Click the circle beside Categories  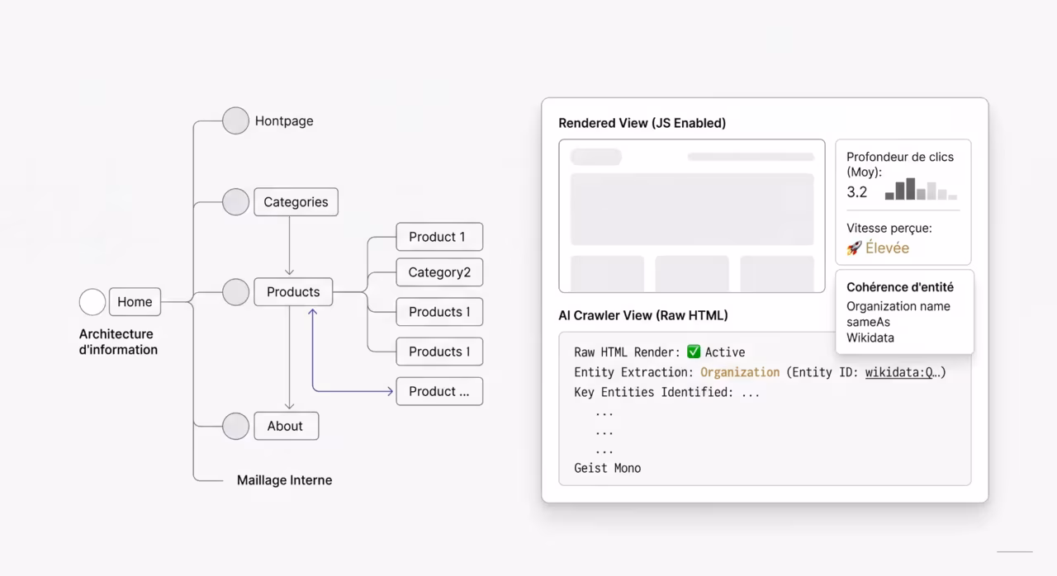click(x=235, y=202)
